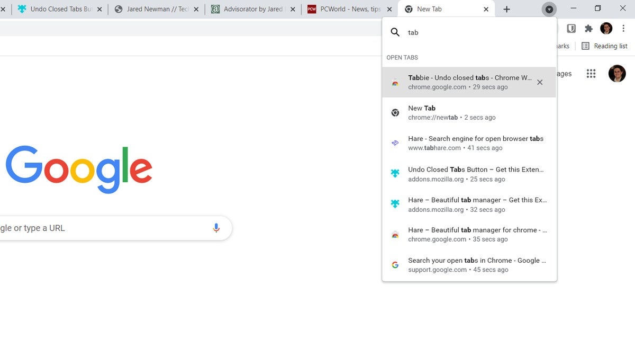Open the Google apps grid

[x=591, y=74]
